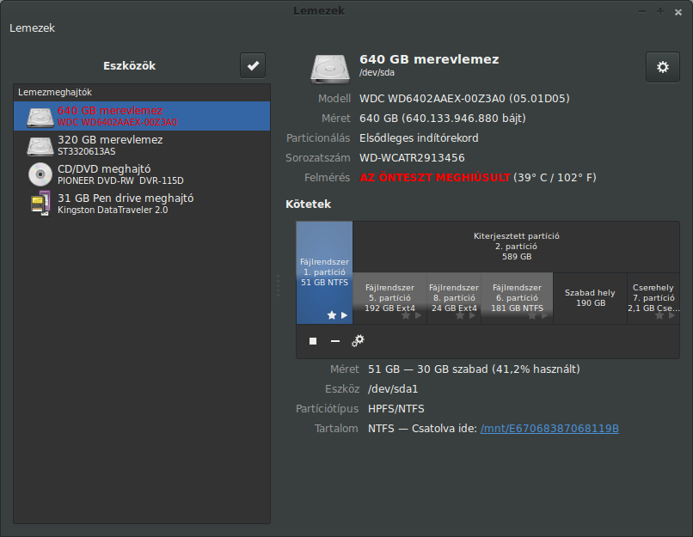The height and width of the screenshot is (537, 693).
Task: Click the large hard disk icon in header
Action: coord(330,69)
